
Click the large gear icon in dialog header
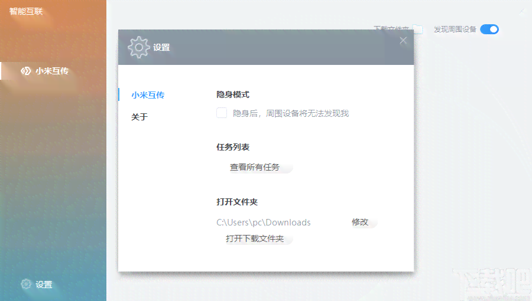click(139, 47)
